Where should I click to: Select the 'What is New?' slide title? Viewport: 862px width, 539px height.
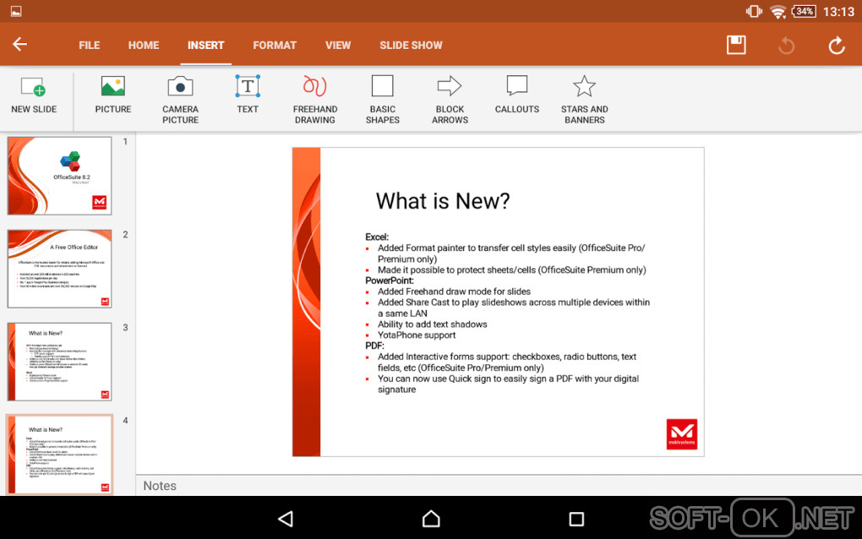point(443,201)
